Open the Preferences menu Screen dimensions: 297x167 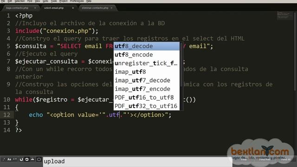click(77, 1)
